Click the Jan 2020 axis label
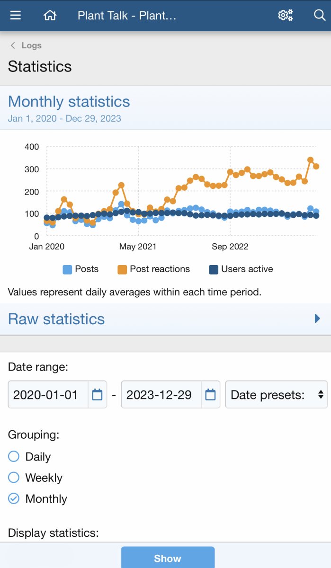This screenshot has height=568, width=331. pos(46,247)
